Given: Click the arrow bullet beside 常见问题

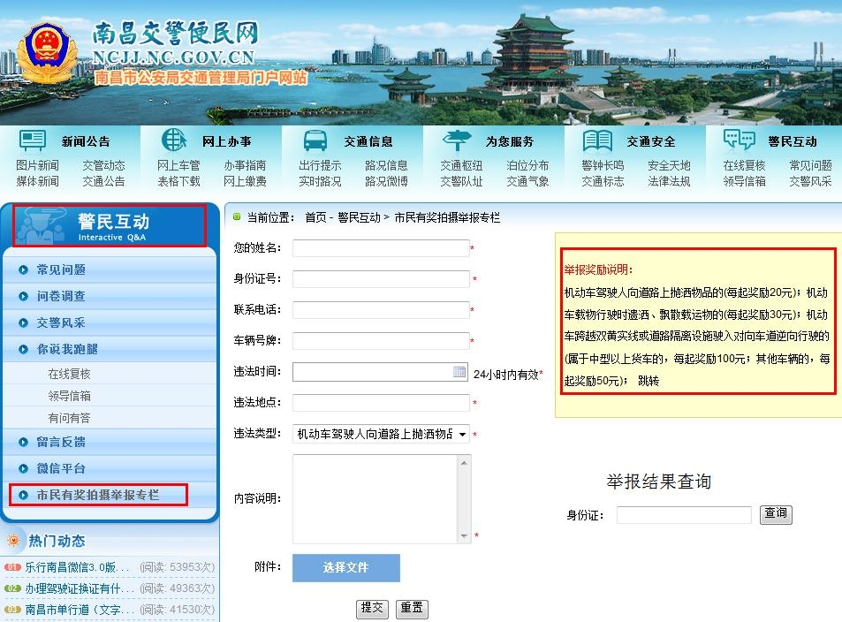Looking at the screenshot, I should click(x=23, y=269).
